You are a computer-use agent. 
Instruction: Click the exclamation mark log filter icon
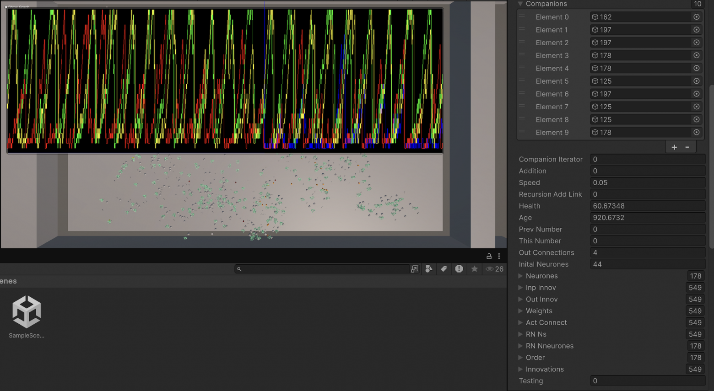pos(459,269)
